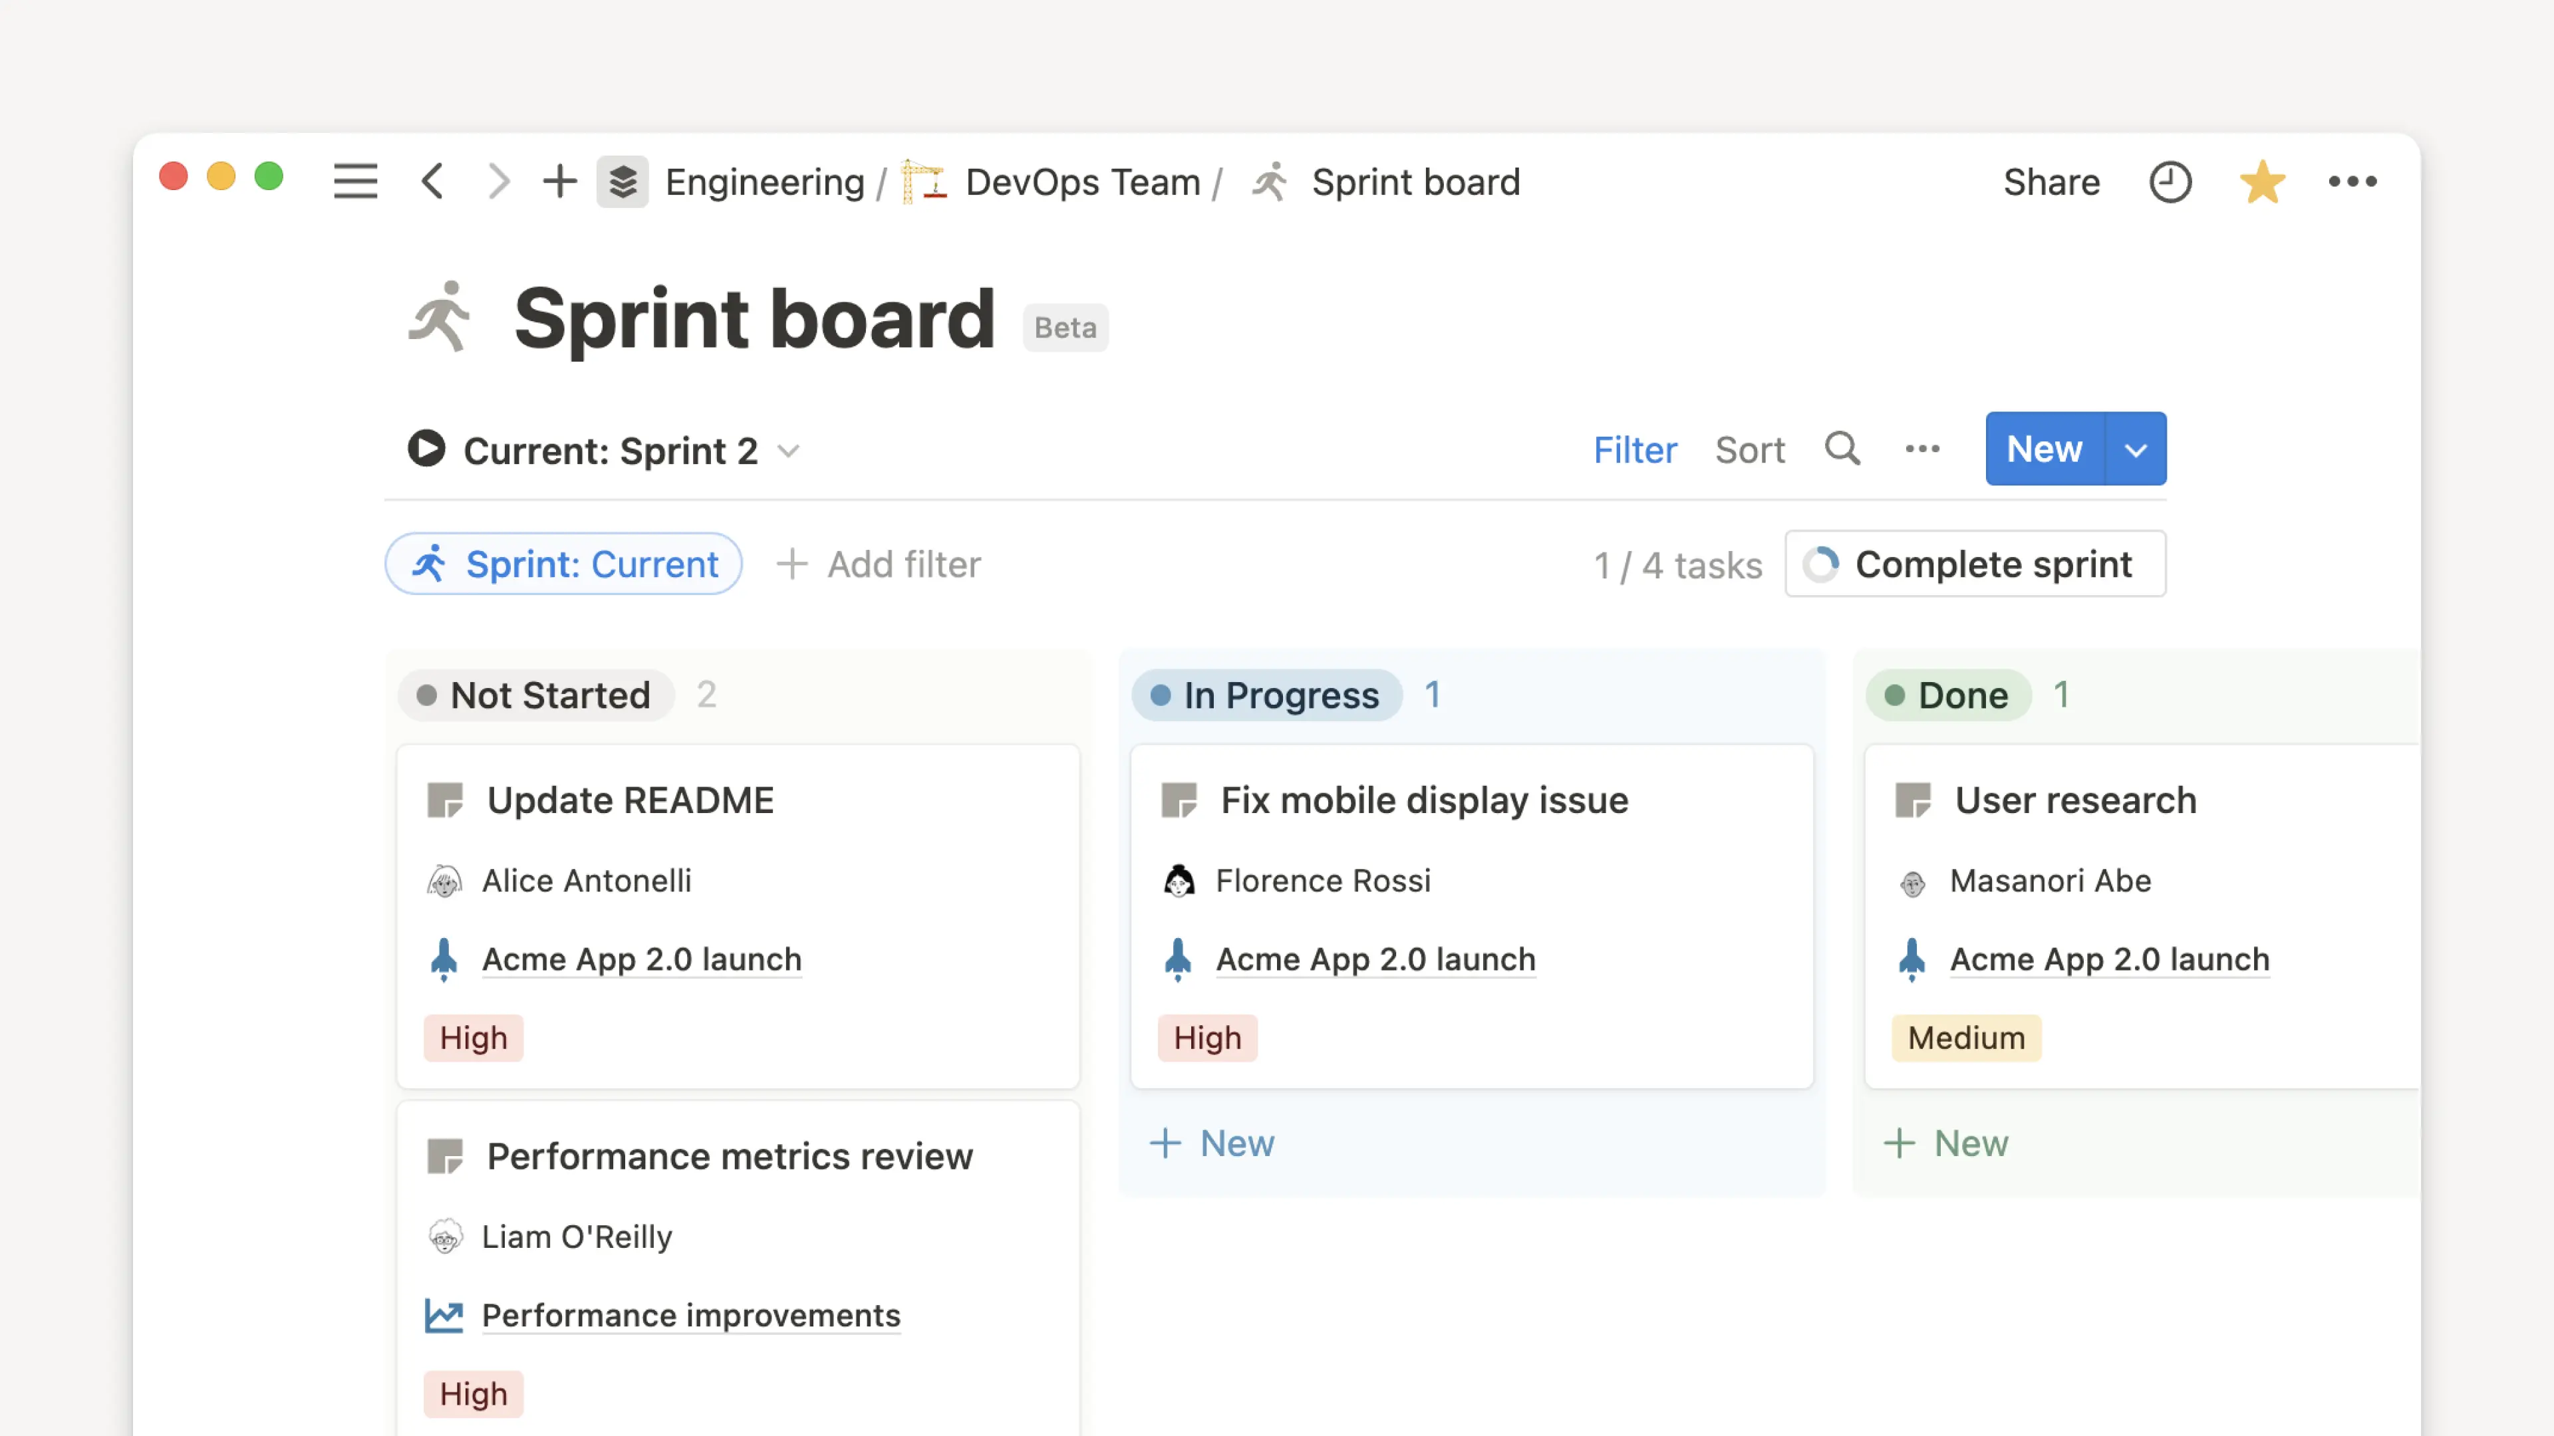Image resolution: width=2554 pixels, height=1436 pixels.
Task: Toggle the favorite star icon
Action: pos(2261,182)
